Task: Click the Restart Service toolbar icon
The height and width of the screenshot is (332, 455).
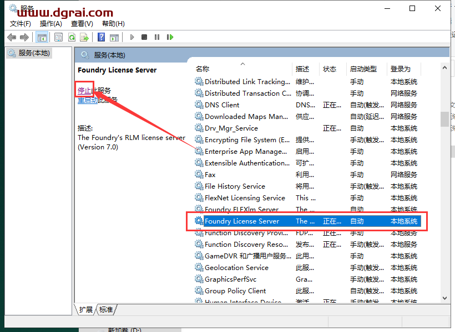Action: [170, 37]
